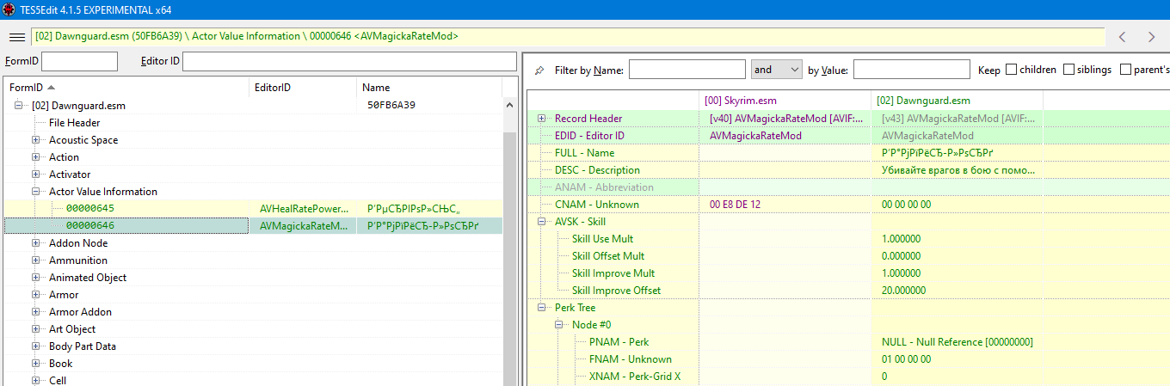Image resolution: width=1170 pixels, height=386 pixels.
Task: Select the Skill Improve Mult row
Action: coord(613,273)
